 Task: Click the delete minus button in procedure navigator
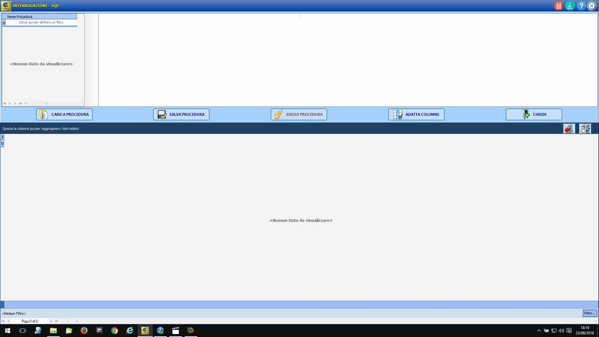pyautogui.click(x=26, y=104)
